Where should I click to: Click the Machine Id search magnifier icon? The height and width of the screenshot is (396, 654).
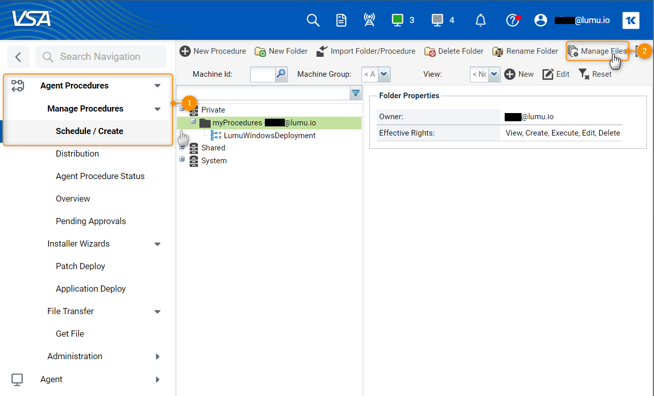click(281, 74)
